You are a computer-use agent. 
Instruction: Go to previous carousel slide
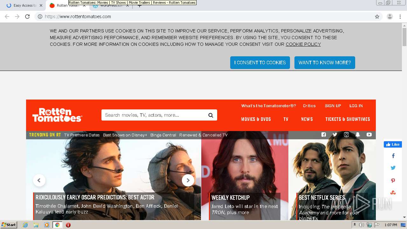[x=39, y=180]
